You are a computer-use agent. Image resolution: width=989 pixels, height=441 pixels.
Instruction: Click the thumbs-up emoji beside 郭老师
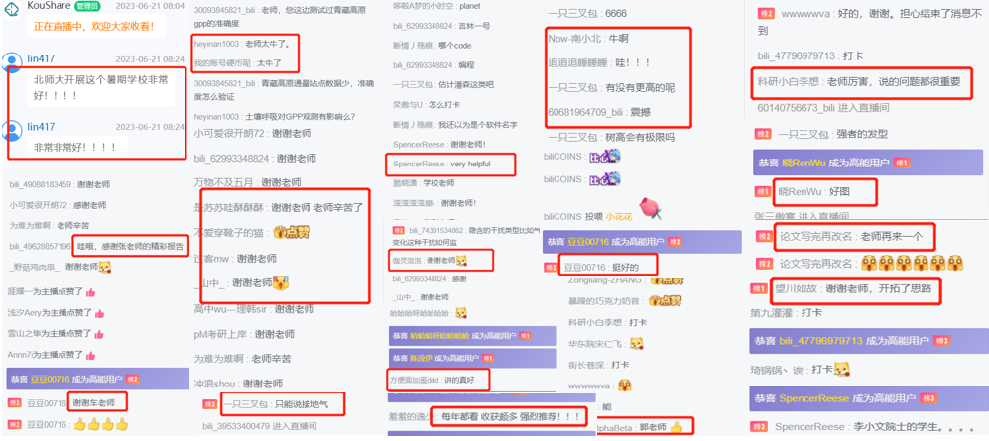[x=677, y=428]
